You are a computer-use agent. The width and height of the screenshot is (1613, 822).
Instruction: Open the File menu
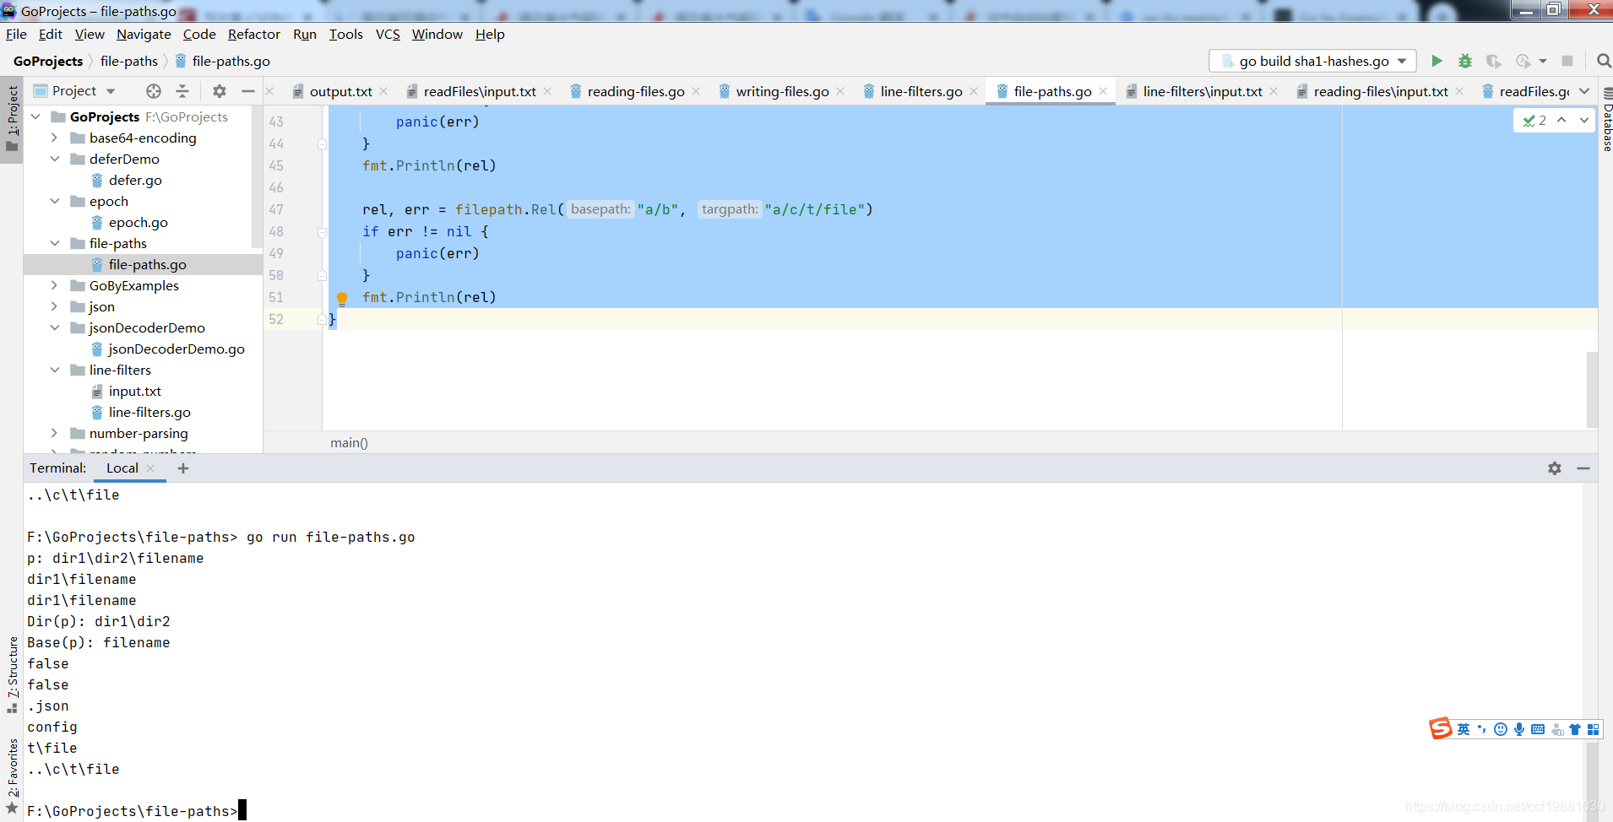16,34
